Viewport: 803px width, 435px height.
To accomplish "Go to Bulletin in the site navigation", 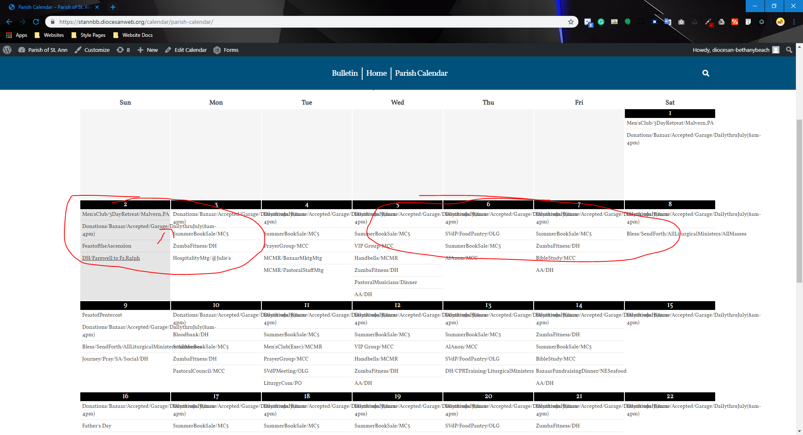I will (345, 73).
